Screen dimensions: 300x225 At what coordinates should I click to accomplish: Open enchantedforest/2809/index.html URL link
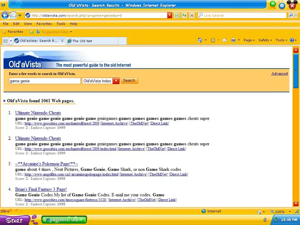tap(70, 149)
